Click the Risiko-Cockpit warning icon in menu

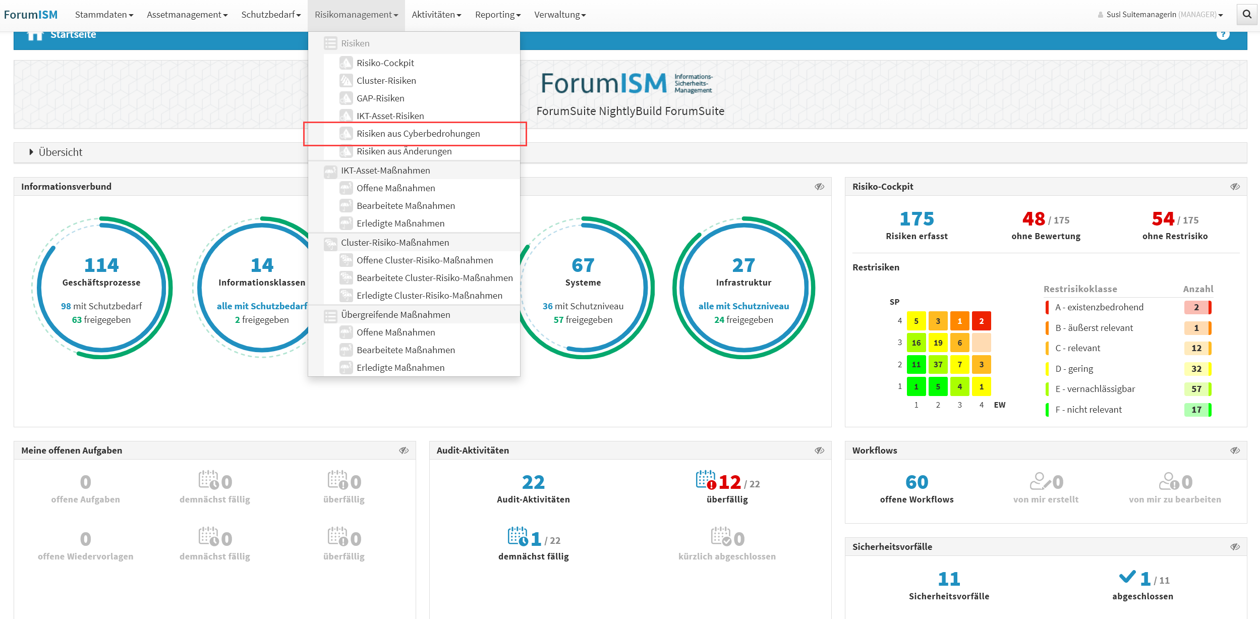[346, 63]
